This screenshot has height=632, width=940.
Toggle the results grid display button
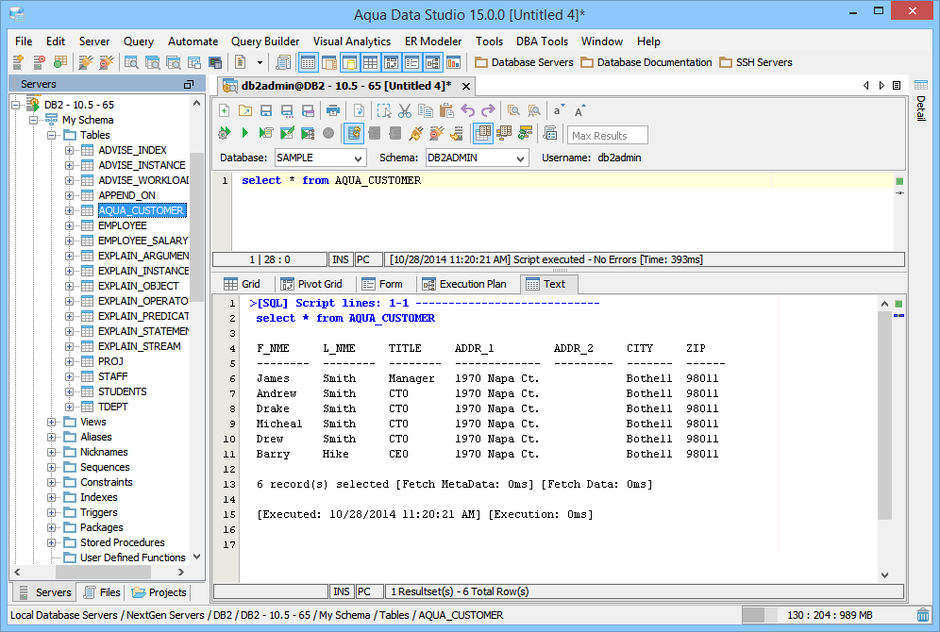pos(482,133)
